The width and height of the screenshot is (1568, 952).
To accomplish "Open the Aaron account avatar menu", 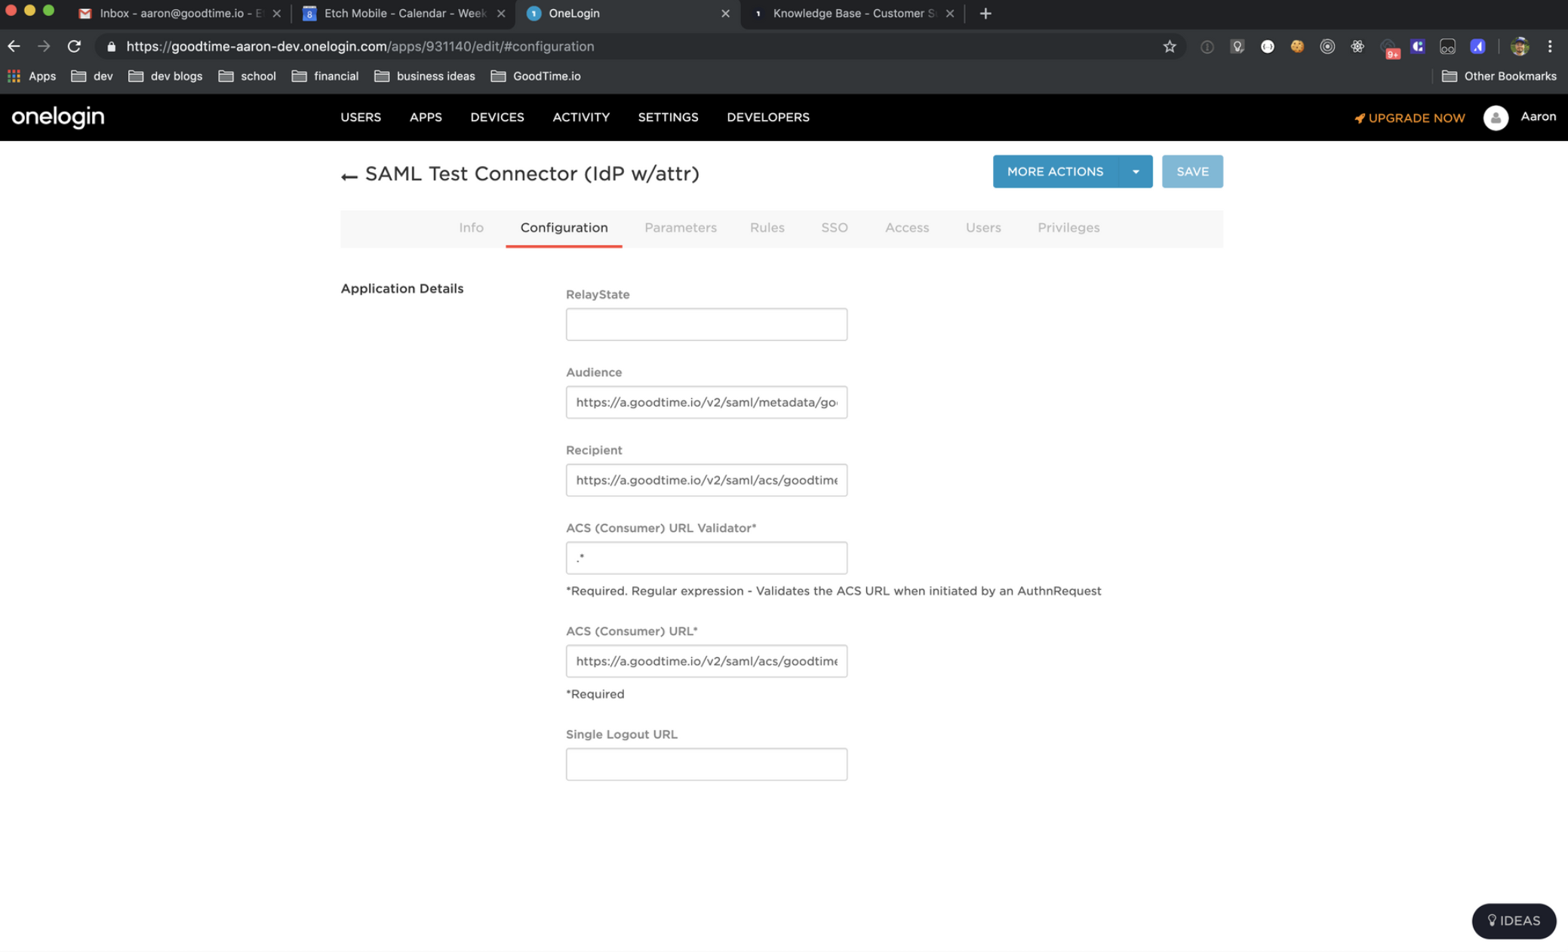I will (x=1496, y=118).
